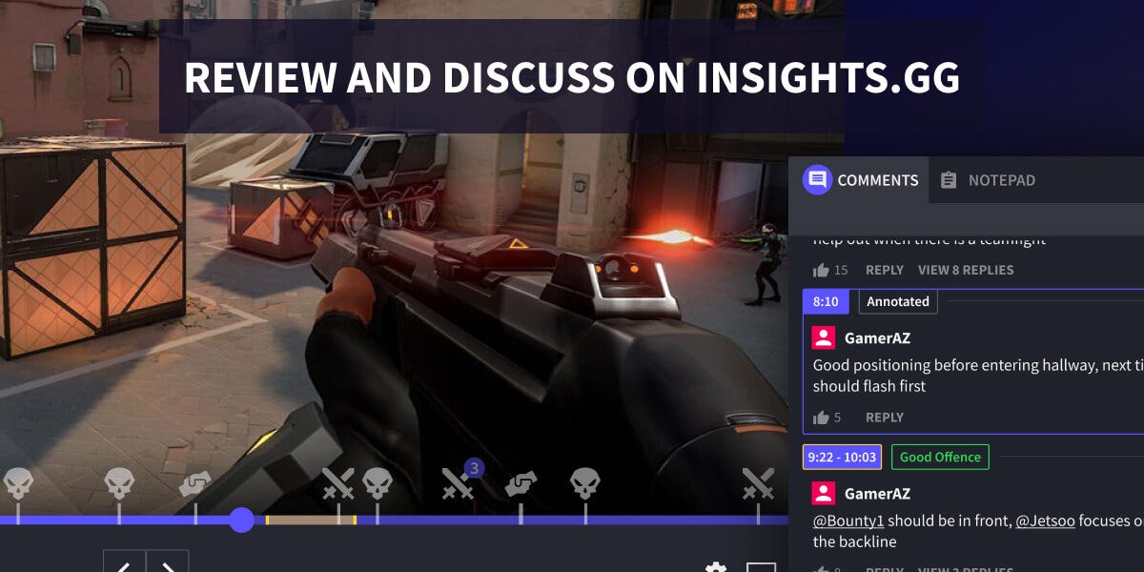This screenshot has height=572, width=1144.
Task: Click GamerAZ's avatar icon
Action: point(822,337)
